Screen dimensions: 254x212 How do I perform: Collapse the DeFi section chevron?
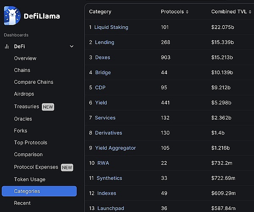tap(72, 47)
